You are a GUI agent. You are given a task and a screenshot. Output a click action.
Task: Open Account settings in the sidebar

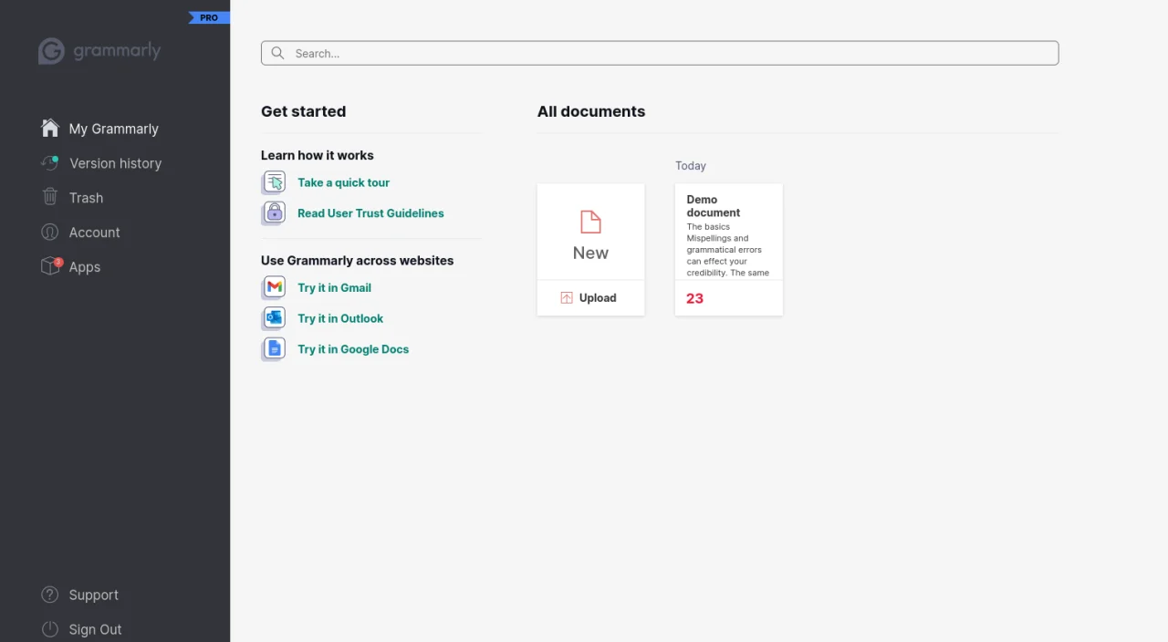(x=95, y=233)
